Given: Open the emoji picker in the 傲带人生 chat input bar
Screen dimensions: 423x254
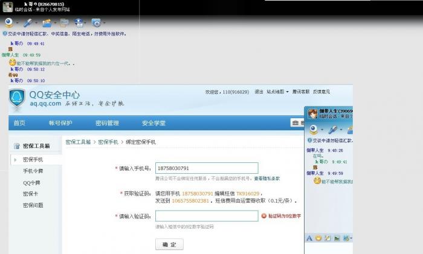Looking at the screenshot, I should click(x=318, y=238).
